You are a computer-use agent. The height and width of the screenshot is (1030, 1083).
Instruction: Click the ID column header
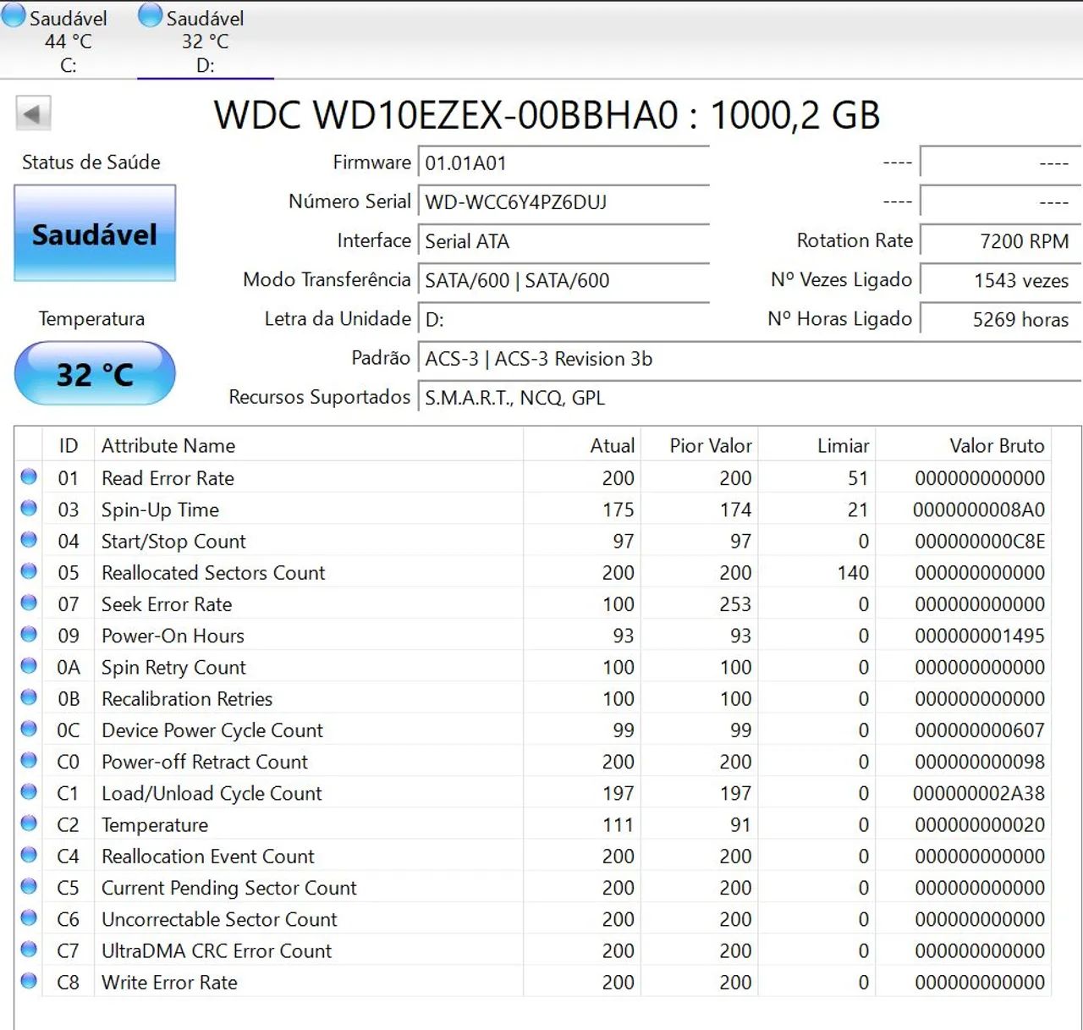click(69, 445)
